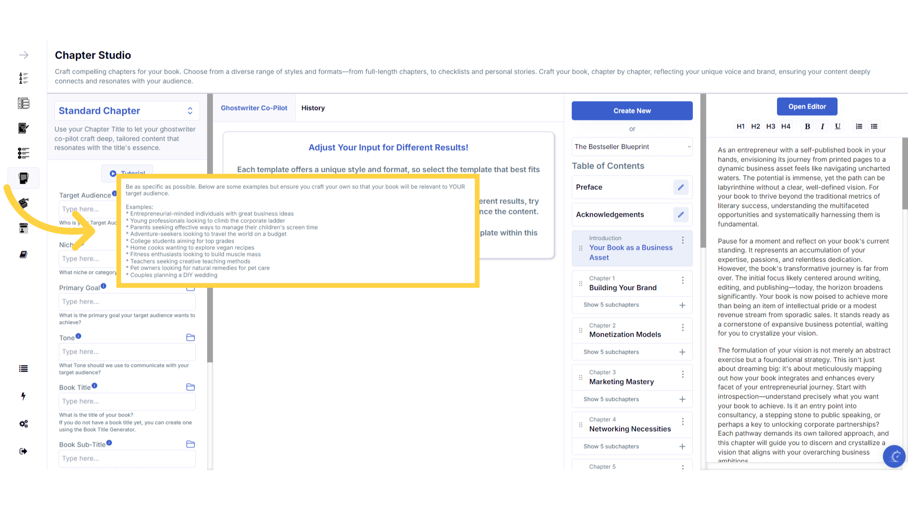Image resolution: width=908 pixels, height=510 pixels.
Task: Open the Standard Chapter template dropdown
Action: pos(127,110)
